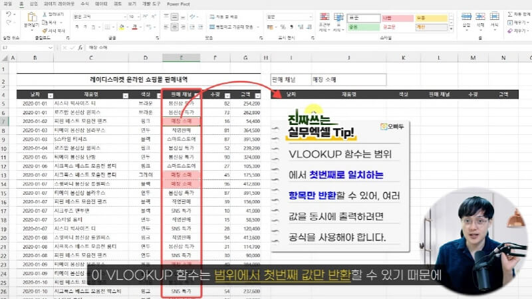Switch to the 삽입 (Insert) tab
Image resolution: width=532 pixels, height=299 pixels.
click(x=34, y=4)
